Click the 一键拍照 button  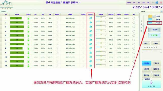point(154,30)
